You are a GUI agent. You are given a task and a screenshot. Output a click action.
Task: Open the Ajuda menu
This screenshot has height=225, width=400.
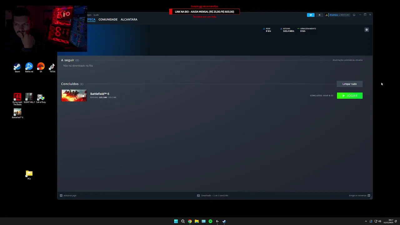(96, 15)
